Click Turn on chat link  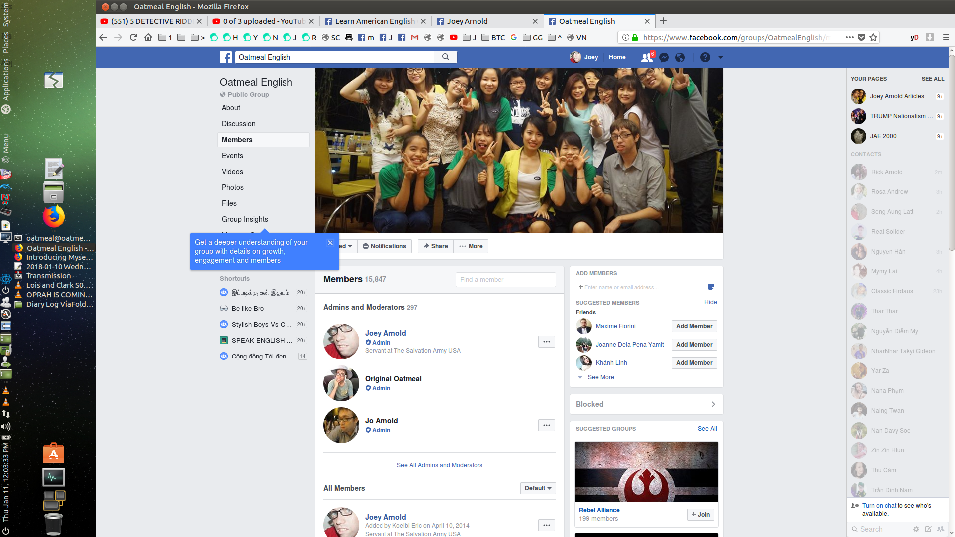point(879,506)
